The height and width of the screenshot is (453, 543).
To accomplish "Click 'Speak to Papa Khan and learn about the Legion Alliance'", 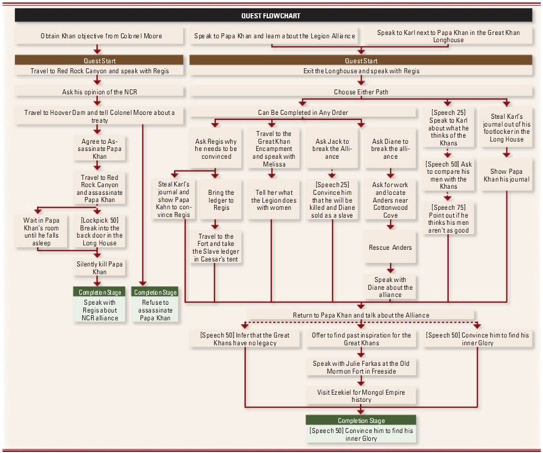I will point(274,36).
